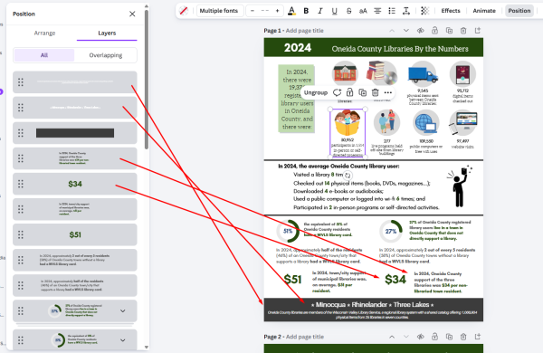Duplicate Page 1
Image resolution: width=543 pixels, height=353 pixels.
[x=449, y=31]
